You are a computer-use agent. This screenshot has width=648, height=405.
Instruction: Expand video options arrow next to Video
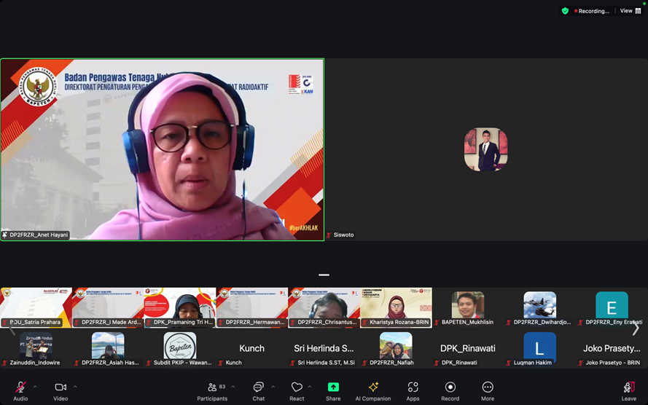point(74,387)
